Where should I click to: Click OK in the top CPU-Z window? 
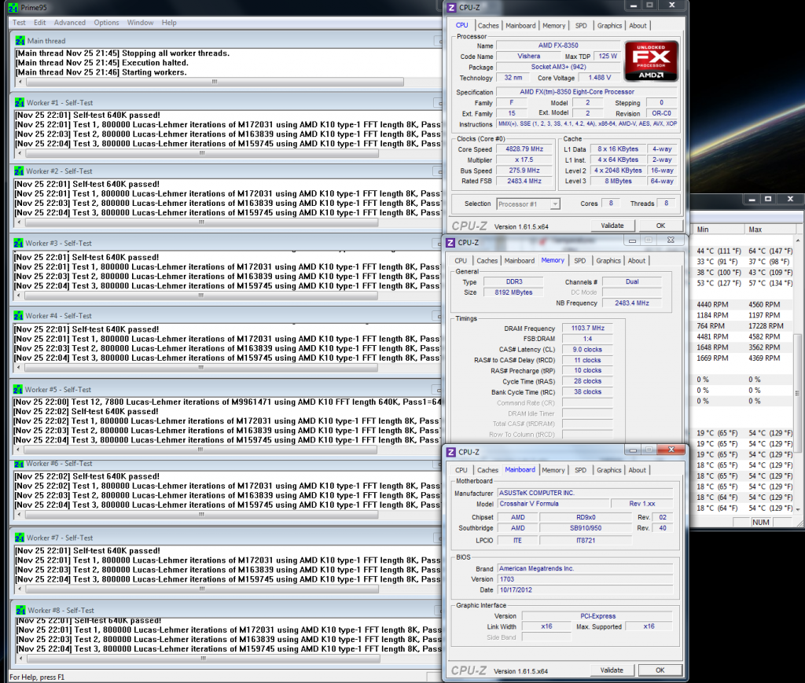660,226
